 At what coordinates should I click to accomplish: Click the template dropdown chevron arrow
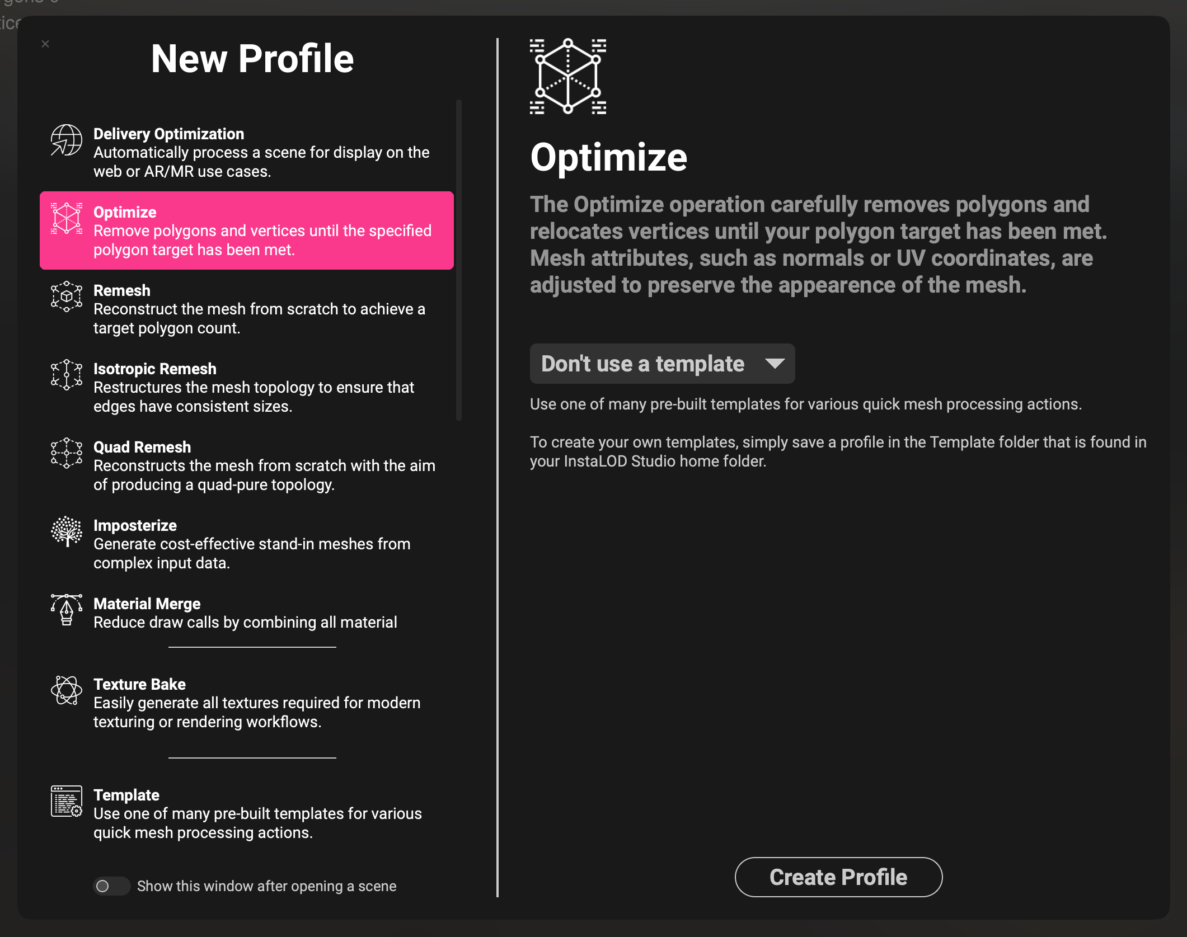coord(776,364)
